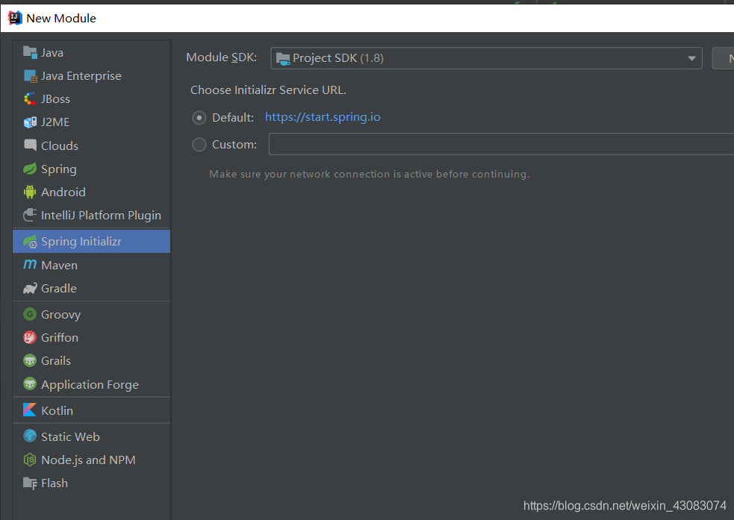Click the Node.js hexagon icon
Viewport: 734px width, 520px height.
coord(30,460)
